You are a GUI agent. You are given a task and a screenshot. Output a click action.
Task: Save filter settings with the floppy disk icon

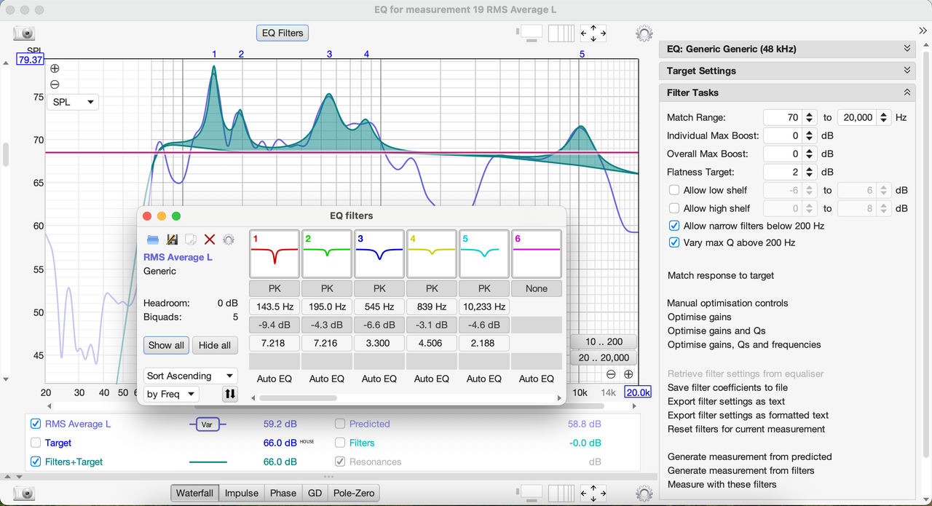(x=173, y=240)
